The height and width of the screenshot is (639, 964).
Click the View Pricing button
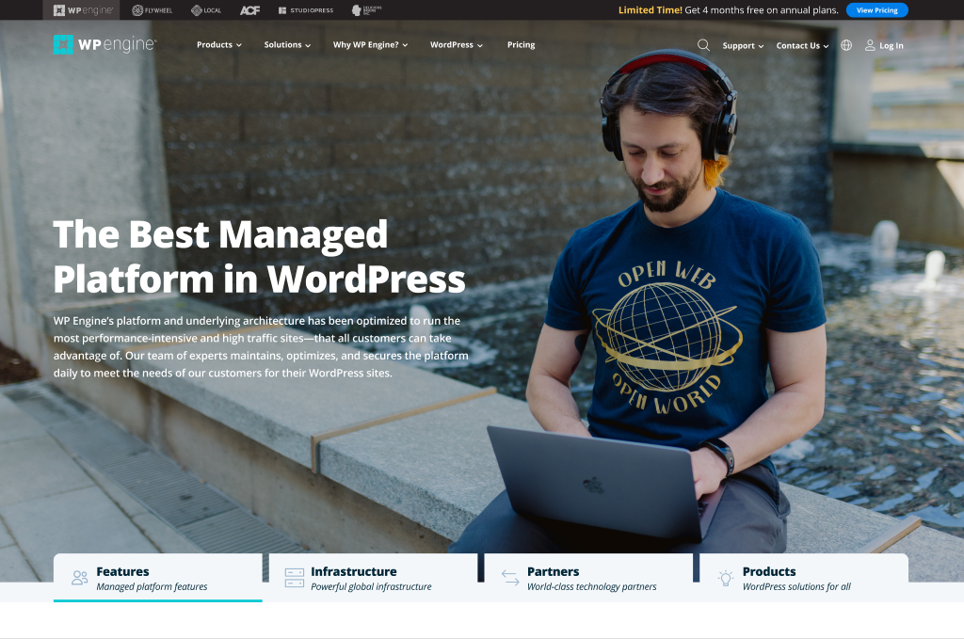pyautogui.click(x=876, y=10)
